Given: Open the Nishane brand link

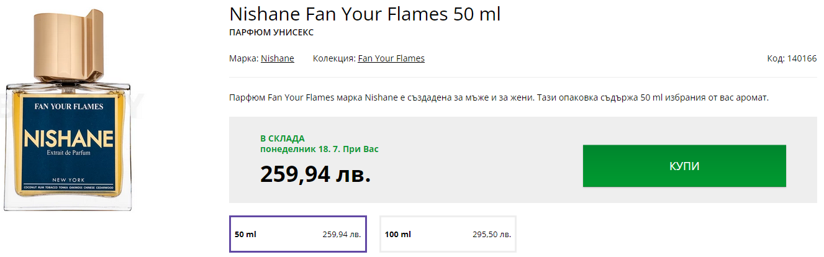Looking at the screenshot, I should 278,58.
